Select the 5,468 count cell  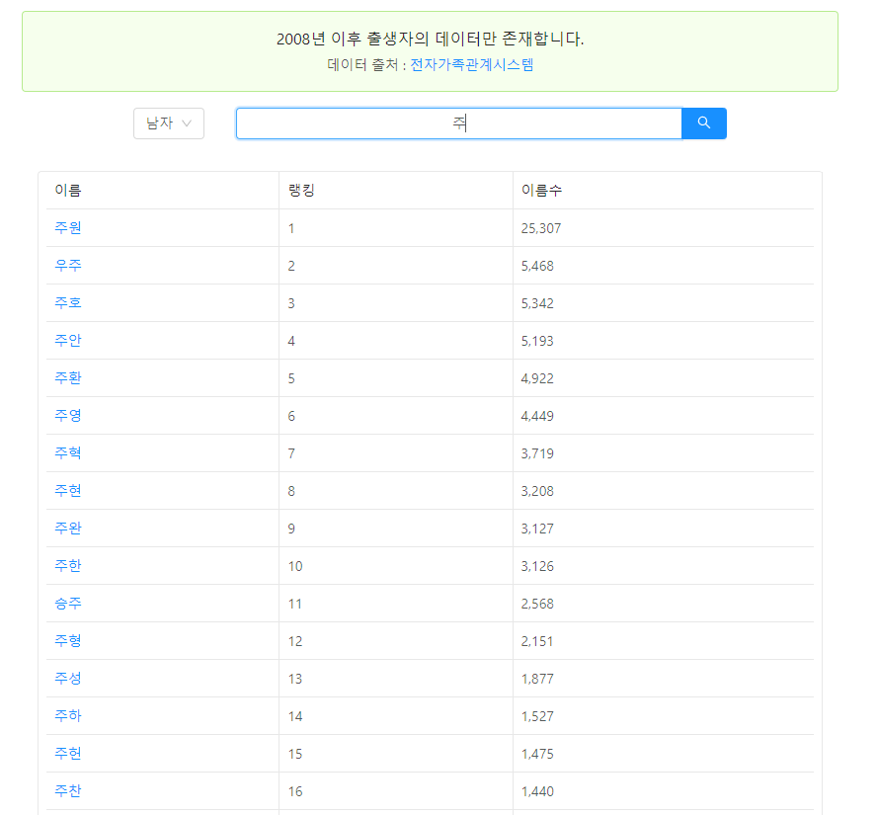(663, 266)
